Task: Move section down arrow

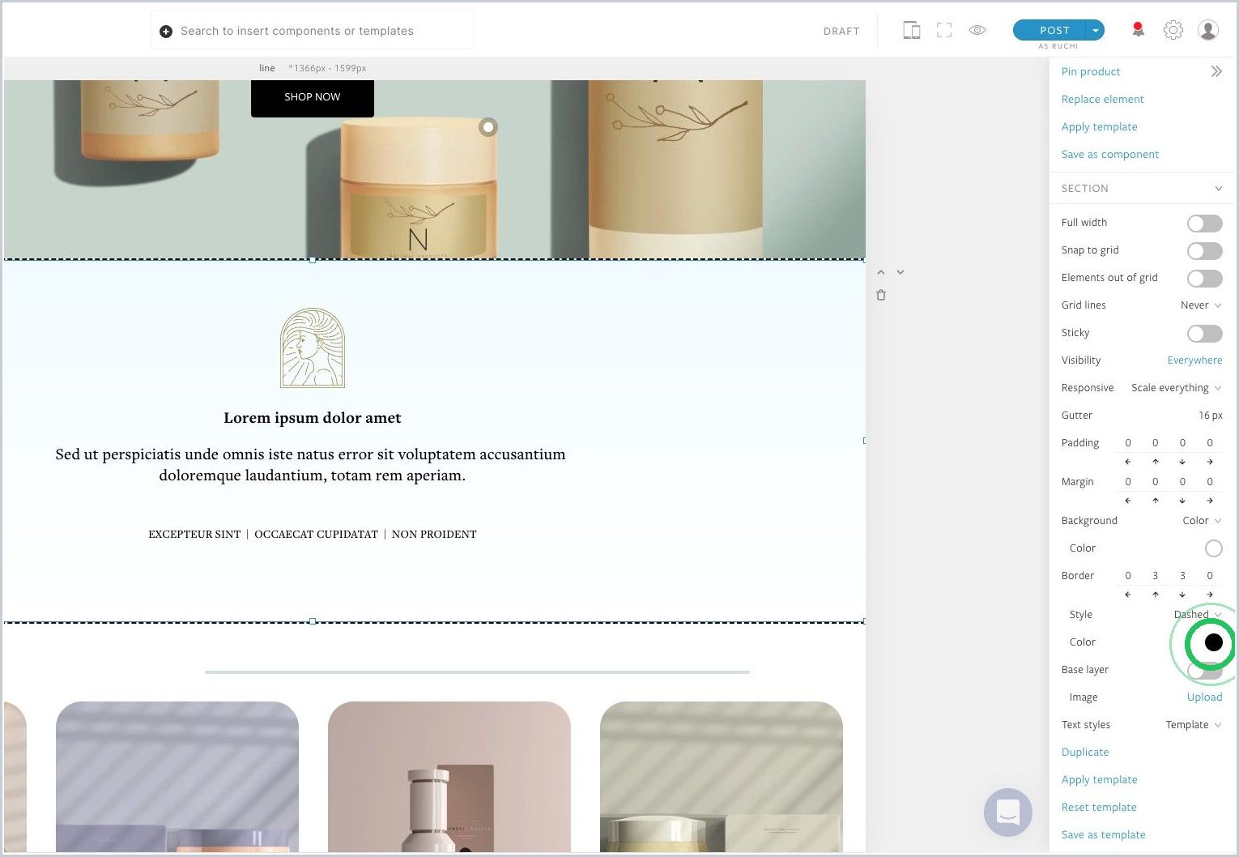Action: (x=901, y=272)
